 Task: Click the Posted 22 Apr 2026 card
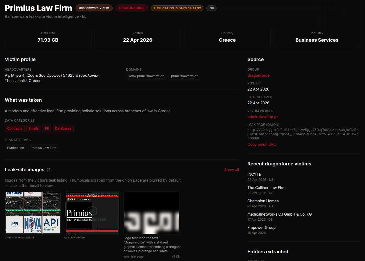138,37
